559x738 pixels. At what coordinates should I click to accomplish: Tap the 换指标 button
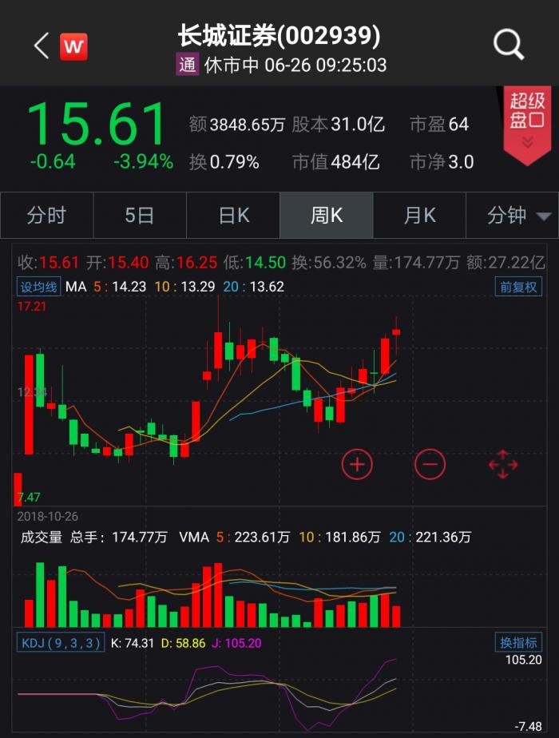coord(518,642)
